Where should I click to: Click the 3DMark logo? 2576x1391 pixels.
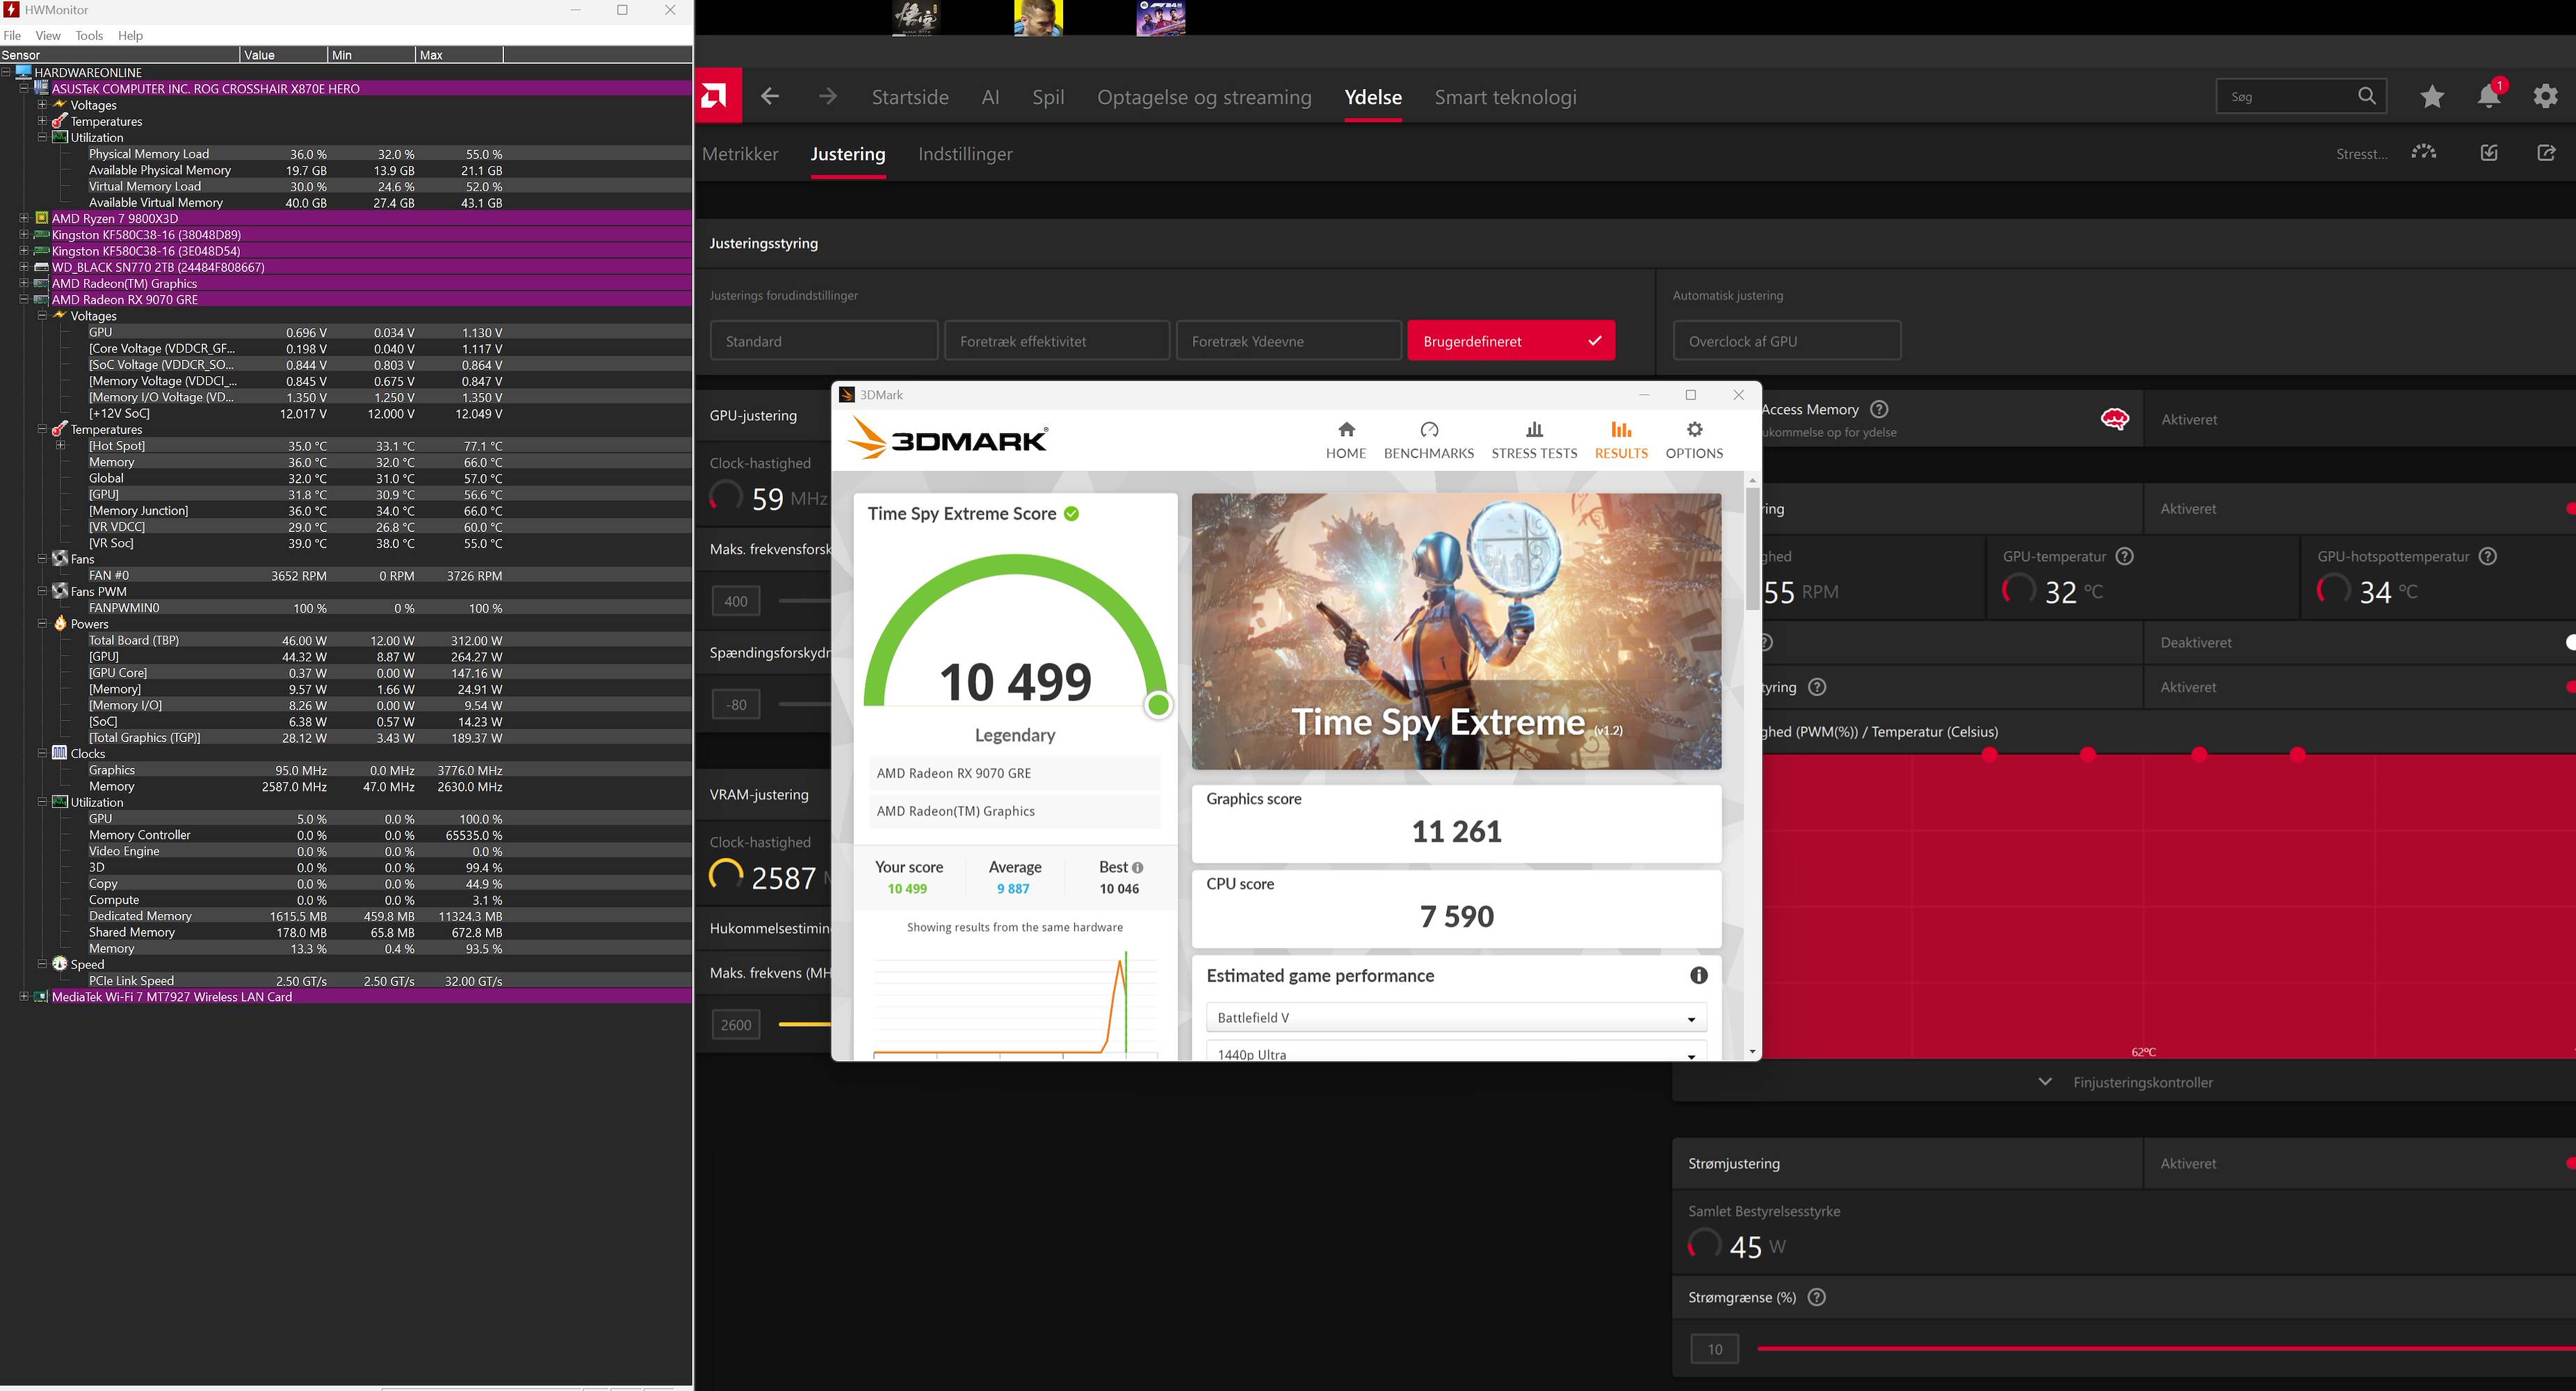tap(948, 439)
